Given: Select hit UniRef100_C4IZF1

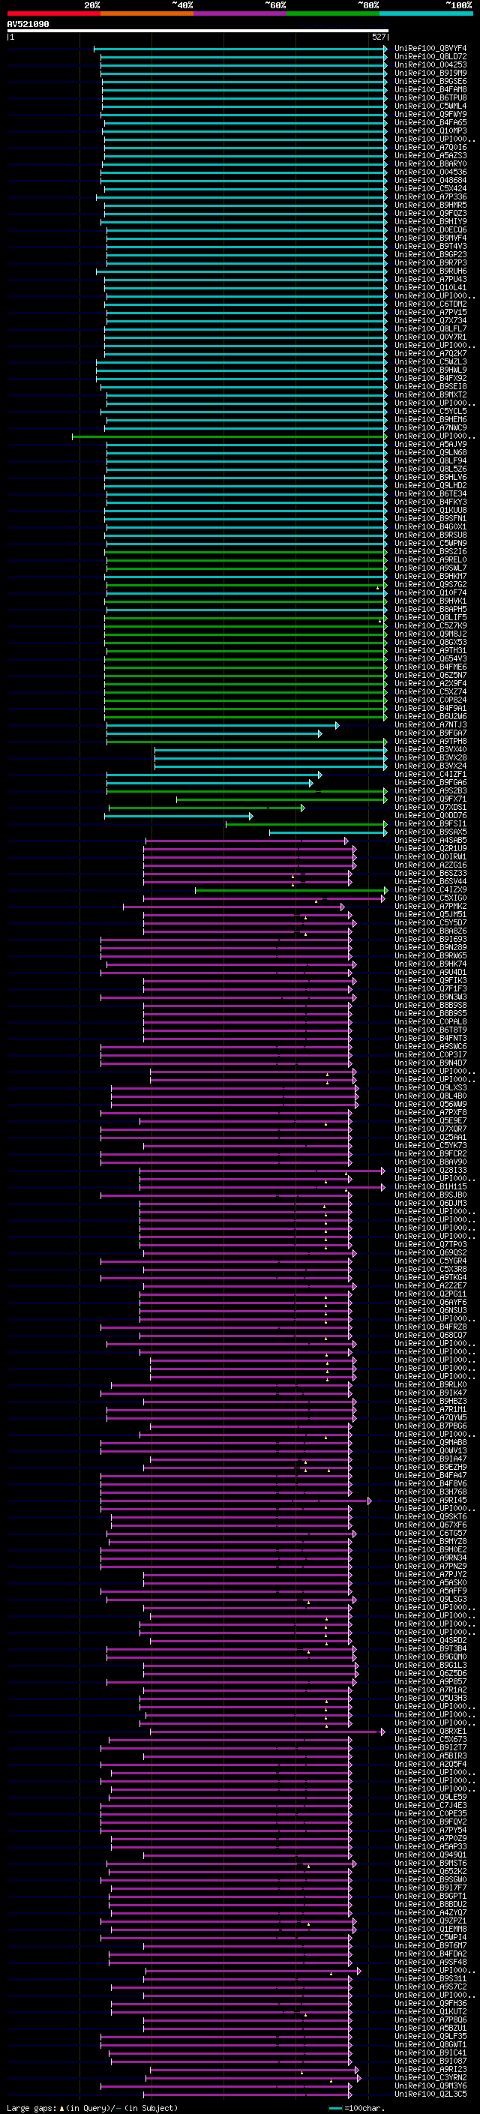Looking at the screenshot, I should 430,774.
